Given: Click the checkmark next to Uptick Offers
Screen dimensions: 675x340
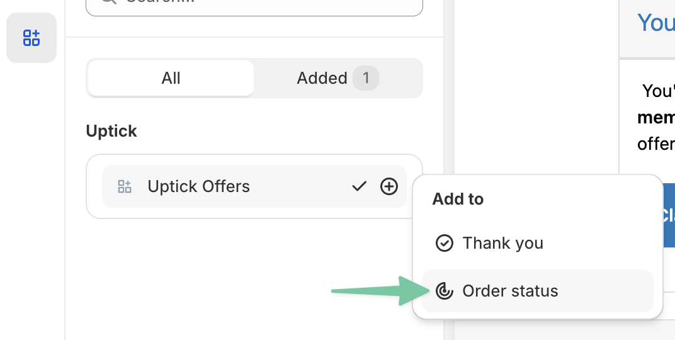Looking at the screenshot, I should 359,186.
